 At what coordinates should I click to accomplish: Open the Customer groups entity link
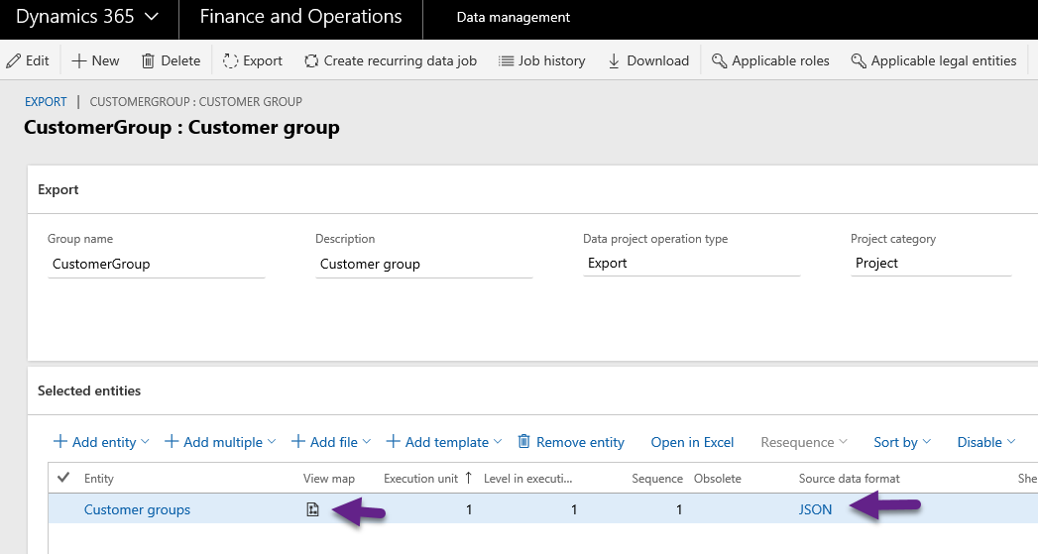click(x=137, y=509)
